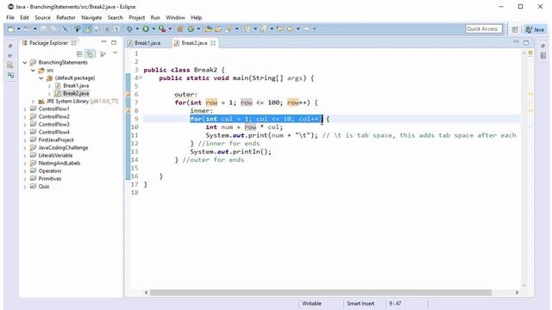The image size is (552, 310).
Task: Toggle Show Whitespace Characters pilcrow icon
Action: (x=116, y=29)
